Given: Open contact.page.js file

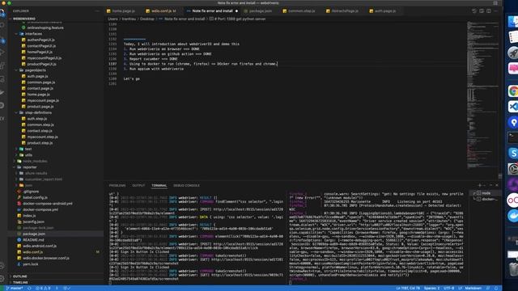Looking at the screenshot, I should pos(40,88).
